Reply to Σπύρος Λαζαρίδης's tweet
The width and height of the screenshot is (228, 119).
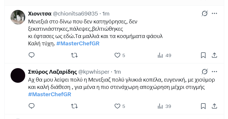[32, 106]
